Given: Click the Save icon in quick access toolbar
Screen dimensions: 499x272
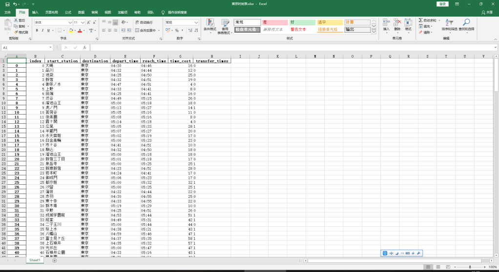Looking at the screenshot, I should point(7,4).
